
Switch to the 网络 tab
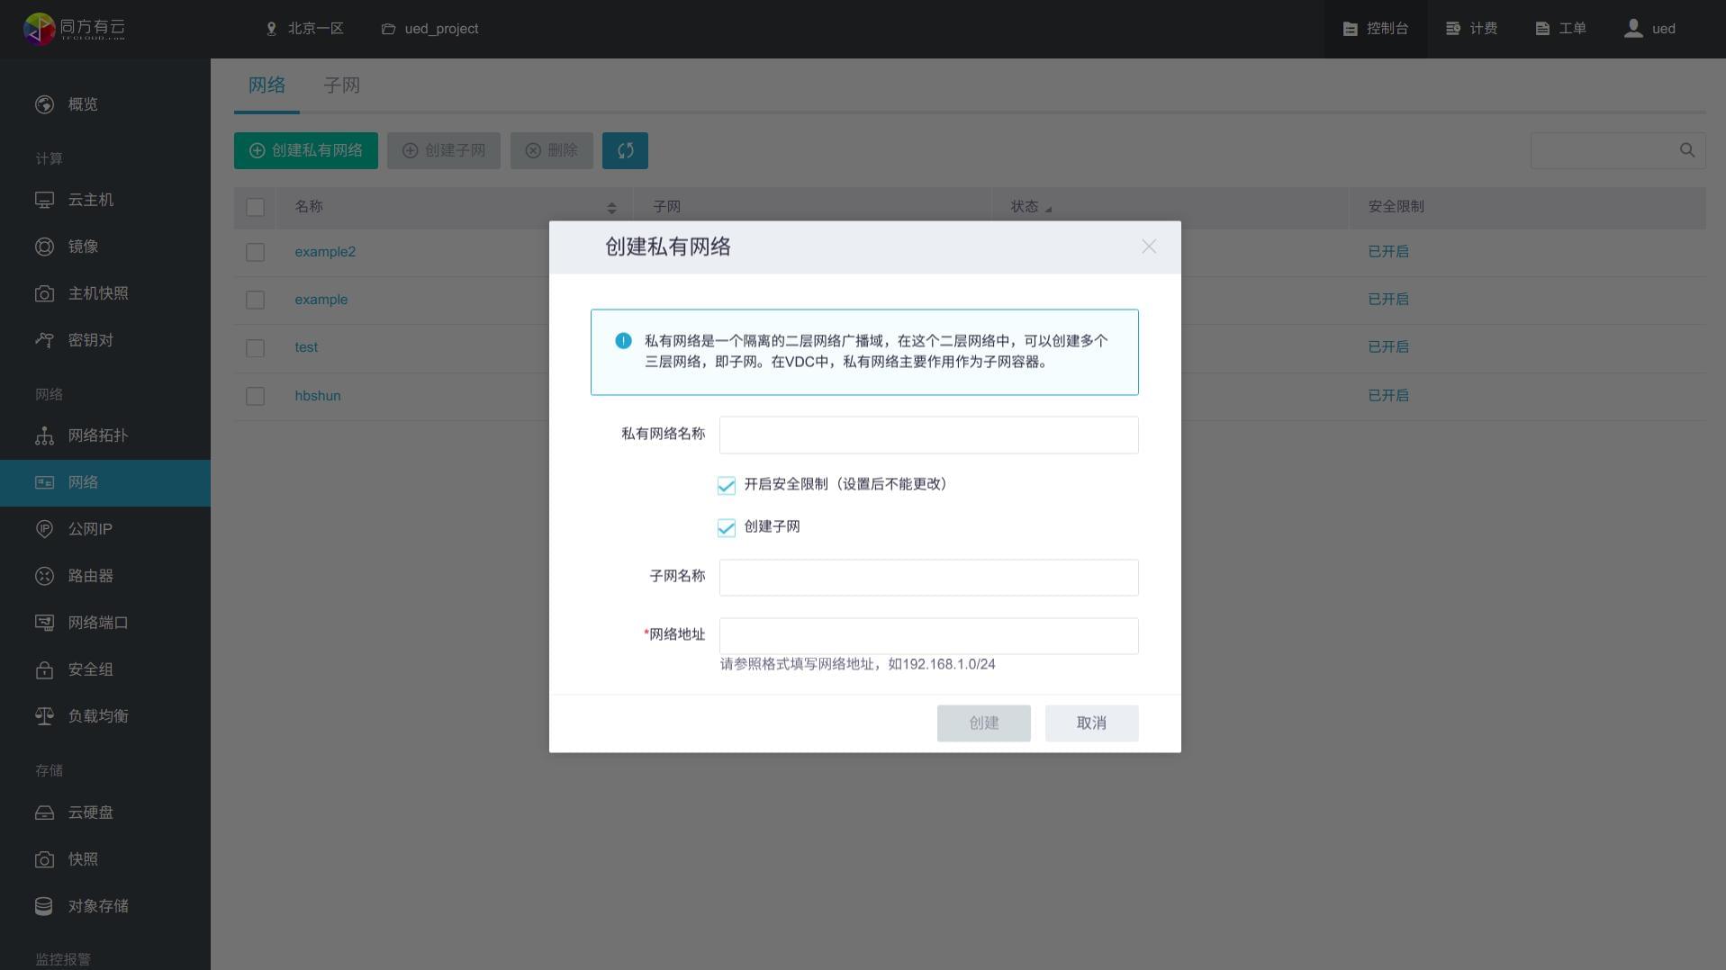[x=267, y=85]
